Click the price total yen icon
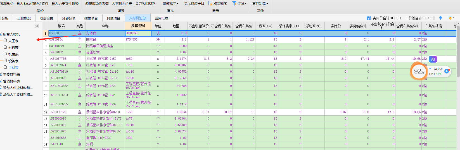The width and height of the screenshot is (460, 150). [x=369, y=18]
